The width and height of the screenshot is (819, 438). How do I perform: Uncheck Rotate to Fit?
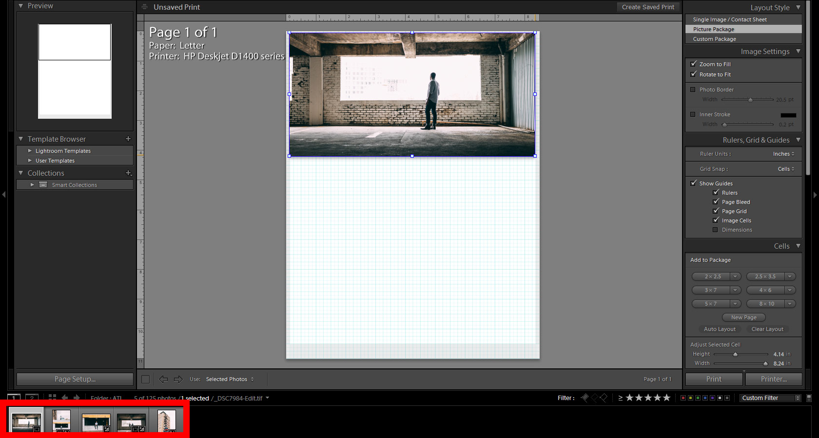point(693,74)
